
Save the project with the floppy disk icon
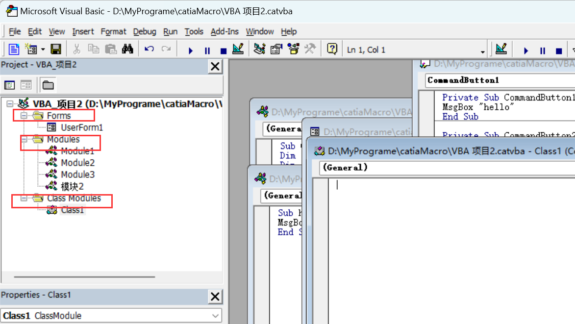click(56, 49)
